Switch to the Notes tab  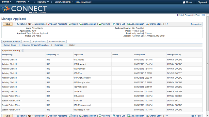(26, 42)
